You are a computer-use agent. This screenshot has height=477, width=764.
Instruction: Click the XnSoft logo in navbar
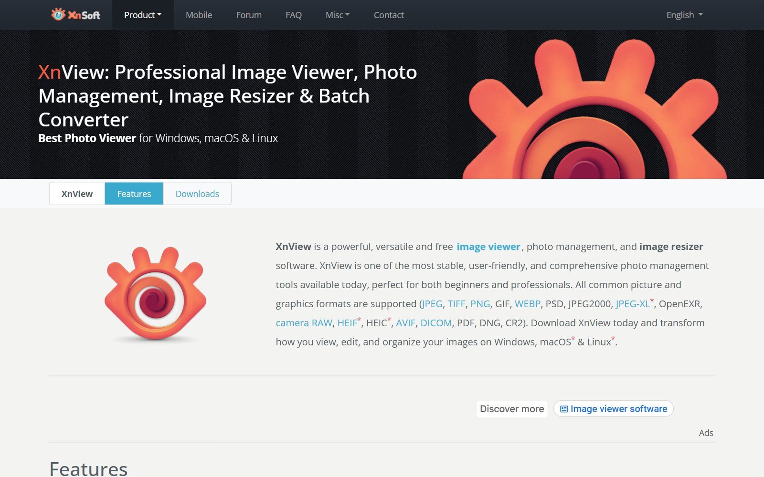(x=75, y=15)
